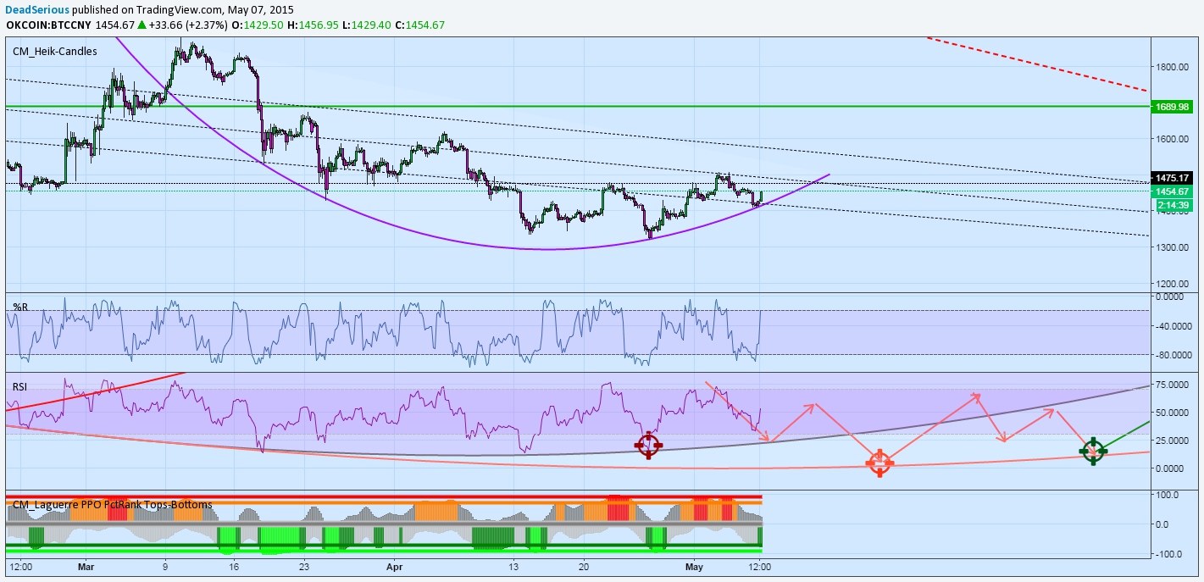Viewport: 1204px width, 582px height.
Task: Select the CM_Heik-Candles indicator label
Action: coord(54,52)
